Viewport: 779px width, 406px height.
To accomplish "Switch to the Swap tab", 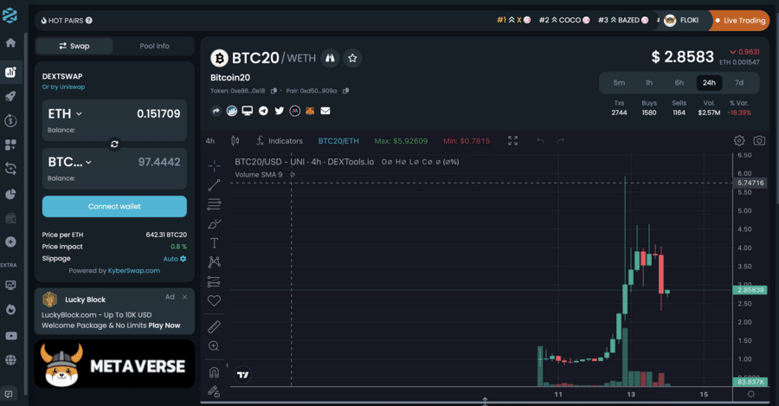I will (74, 46).
